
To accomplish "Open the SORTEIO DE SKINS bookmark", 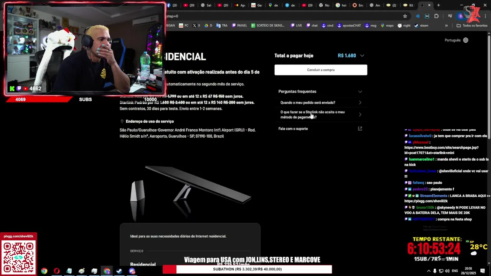I will click(x=268, y=26).
